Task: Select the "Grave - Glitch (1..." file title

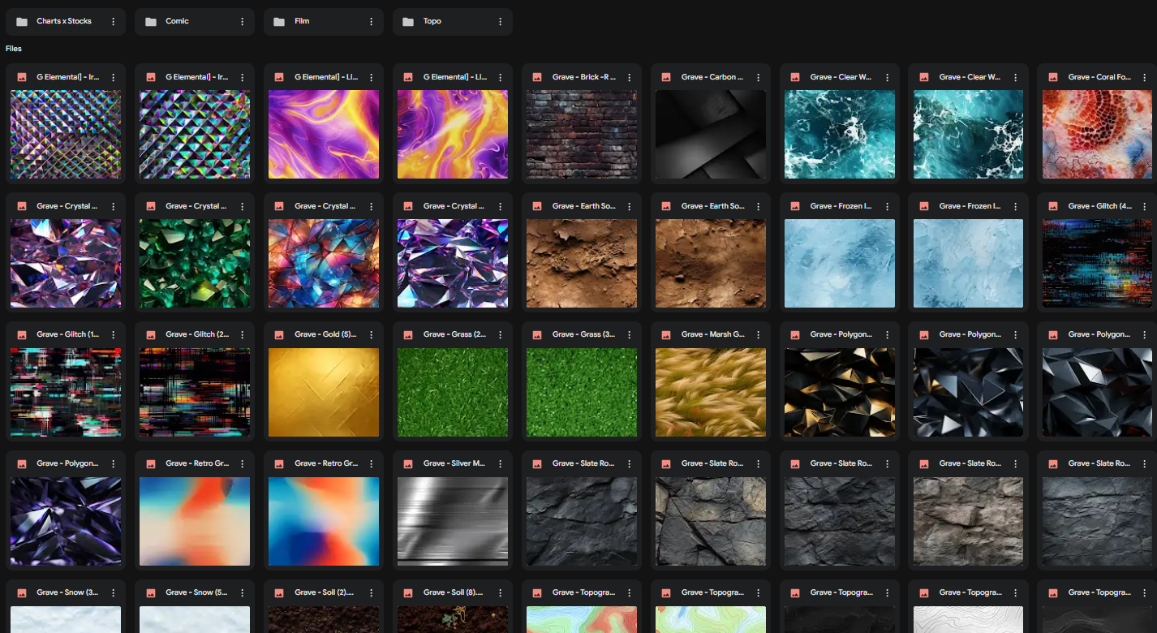Action: click(68, 334)
